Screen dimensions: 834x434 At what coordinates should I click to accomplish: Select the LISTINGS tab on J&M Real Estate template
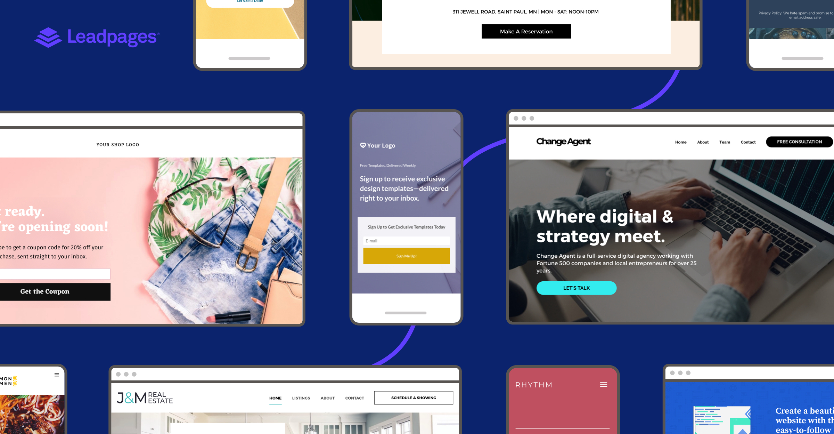(x=301, y=397)
